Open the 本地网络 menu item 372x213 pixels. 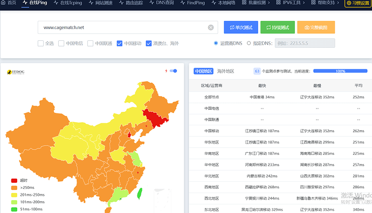(224, 3)
